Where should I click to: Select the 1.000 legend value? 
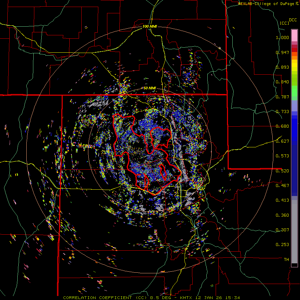point(282,37)
